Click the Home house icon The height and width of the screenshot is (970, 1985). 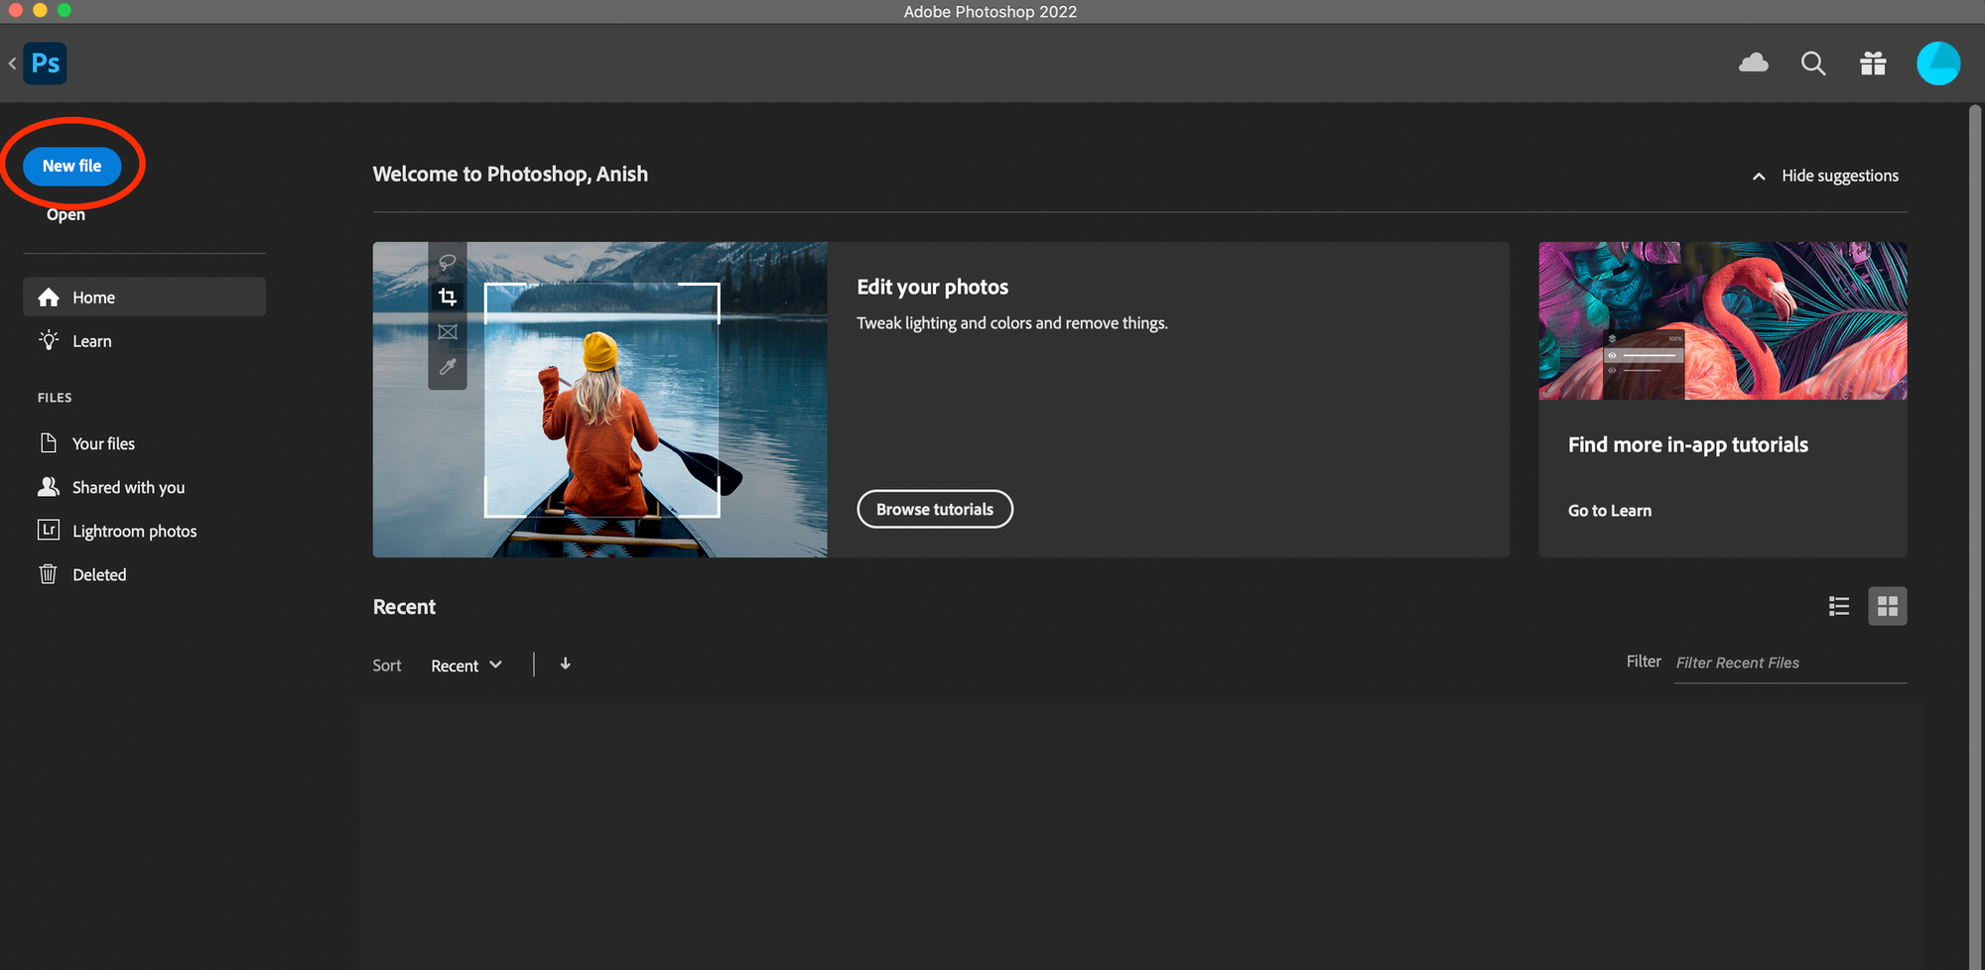[49, 298]
